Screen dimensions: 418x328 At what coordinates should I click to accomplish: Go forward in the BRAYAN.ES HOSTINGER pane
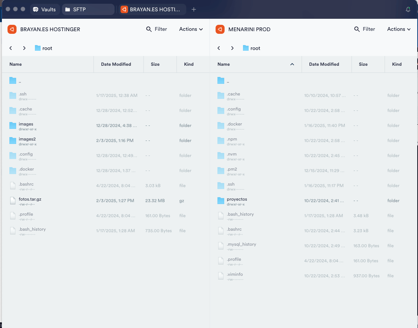[x=24, y=48]
